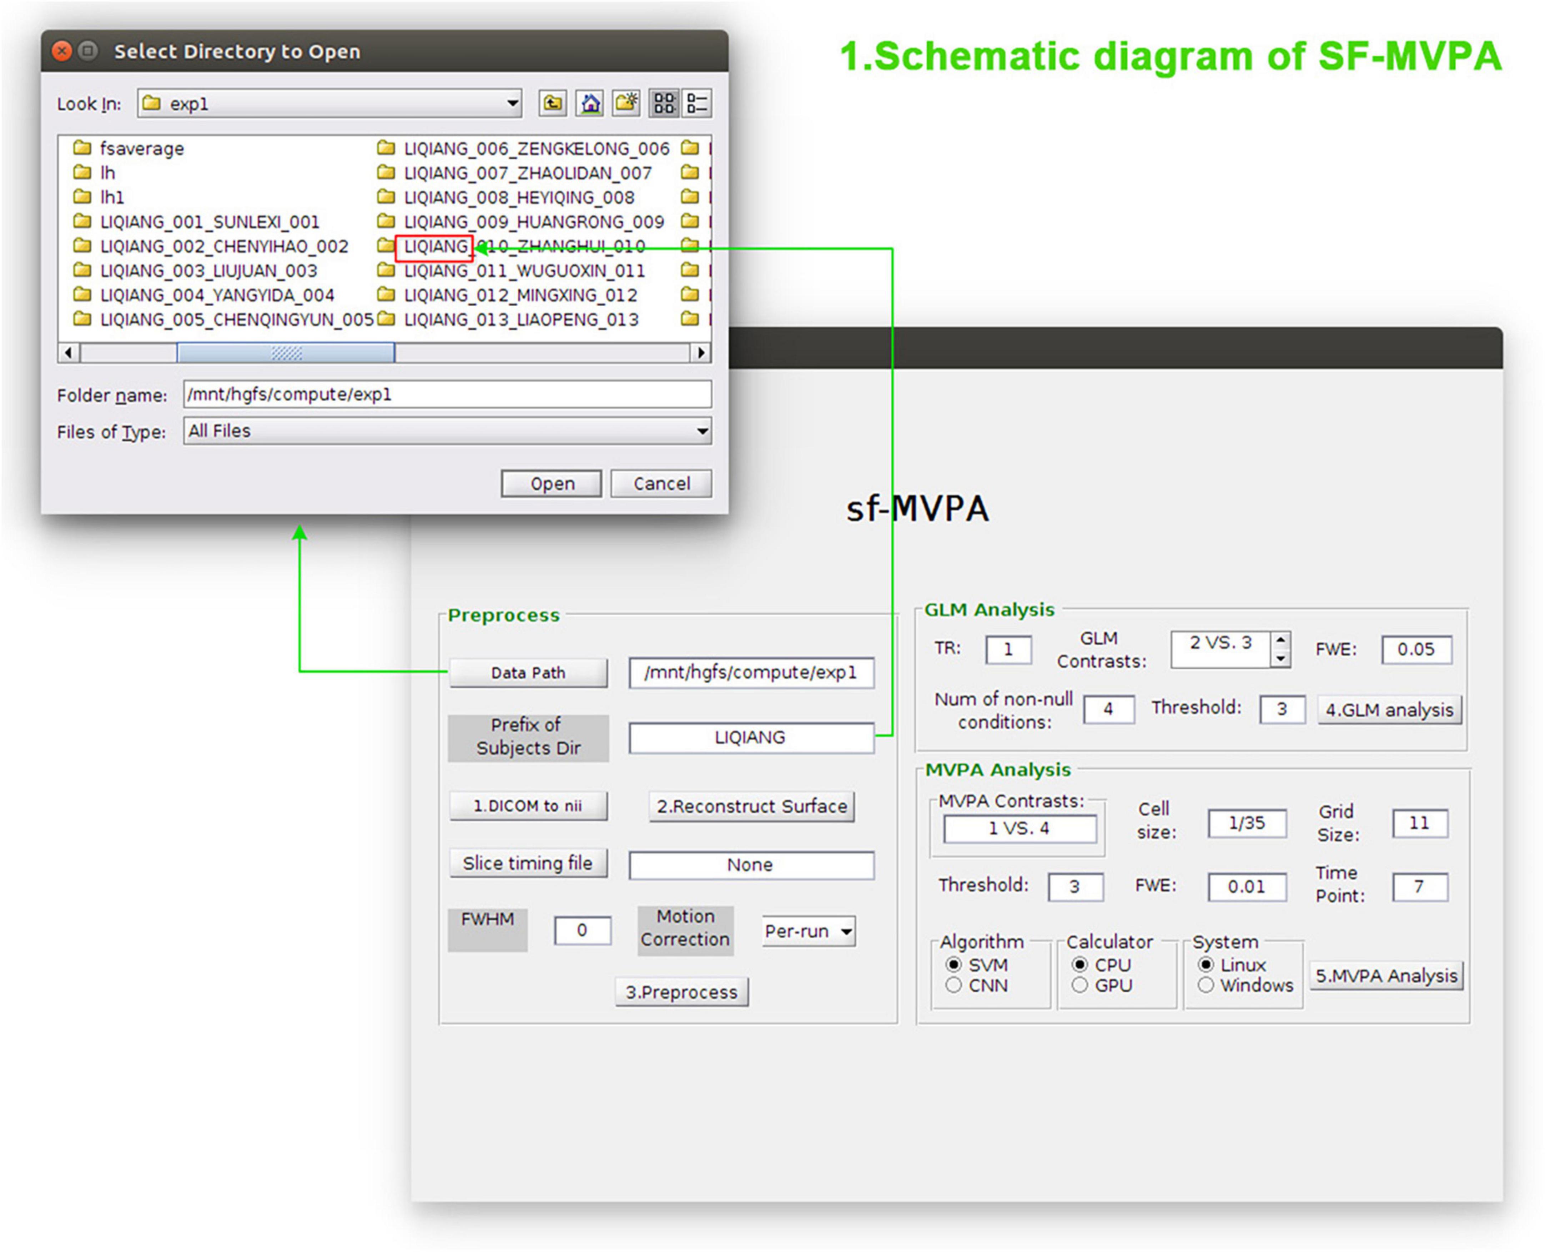Click 3.Preprocess button
1545x1252 pixels.
[x=681, y=992]
